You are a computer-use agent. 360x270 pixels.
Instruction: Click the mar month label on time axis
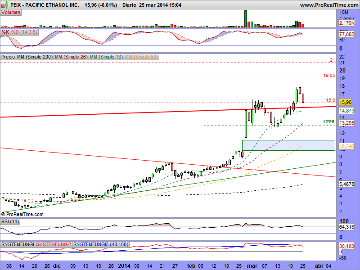252,266
